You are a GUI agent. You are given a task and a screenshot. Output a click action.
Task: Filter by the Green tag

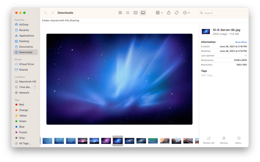(25, 121)
